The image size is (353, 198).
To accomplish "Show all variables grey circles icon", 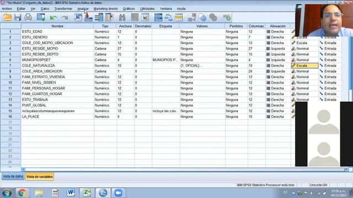I will coord(213,17).
